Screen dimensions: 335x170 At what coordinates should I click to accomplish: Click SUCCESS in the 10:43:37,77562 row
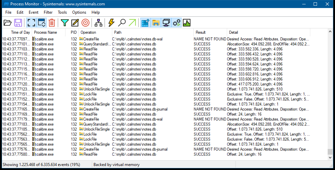(202, 134)
